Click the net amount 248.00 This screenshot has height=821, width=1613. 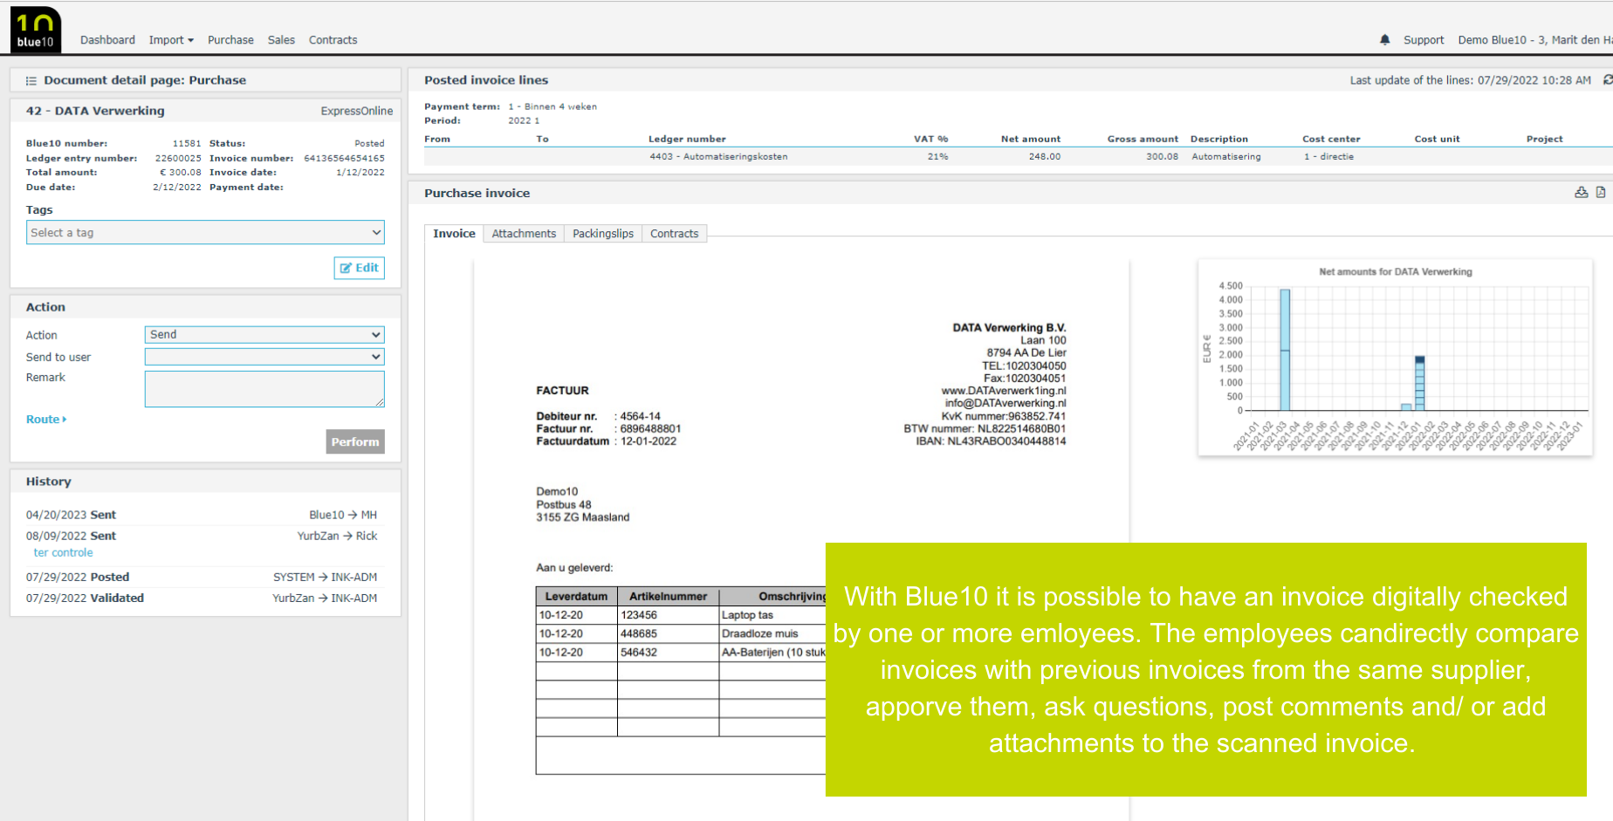tap(1044, 157)
